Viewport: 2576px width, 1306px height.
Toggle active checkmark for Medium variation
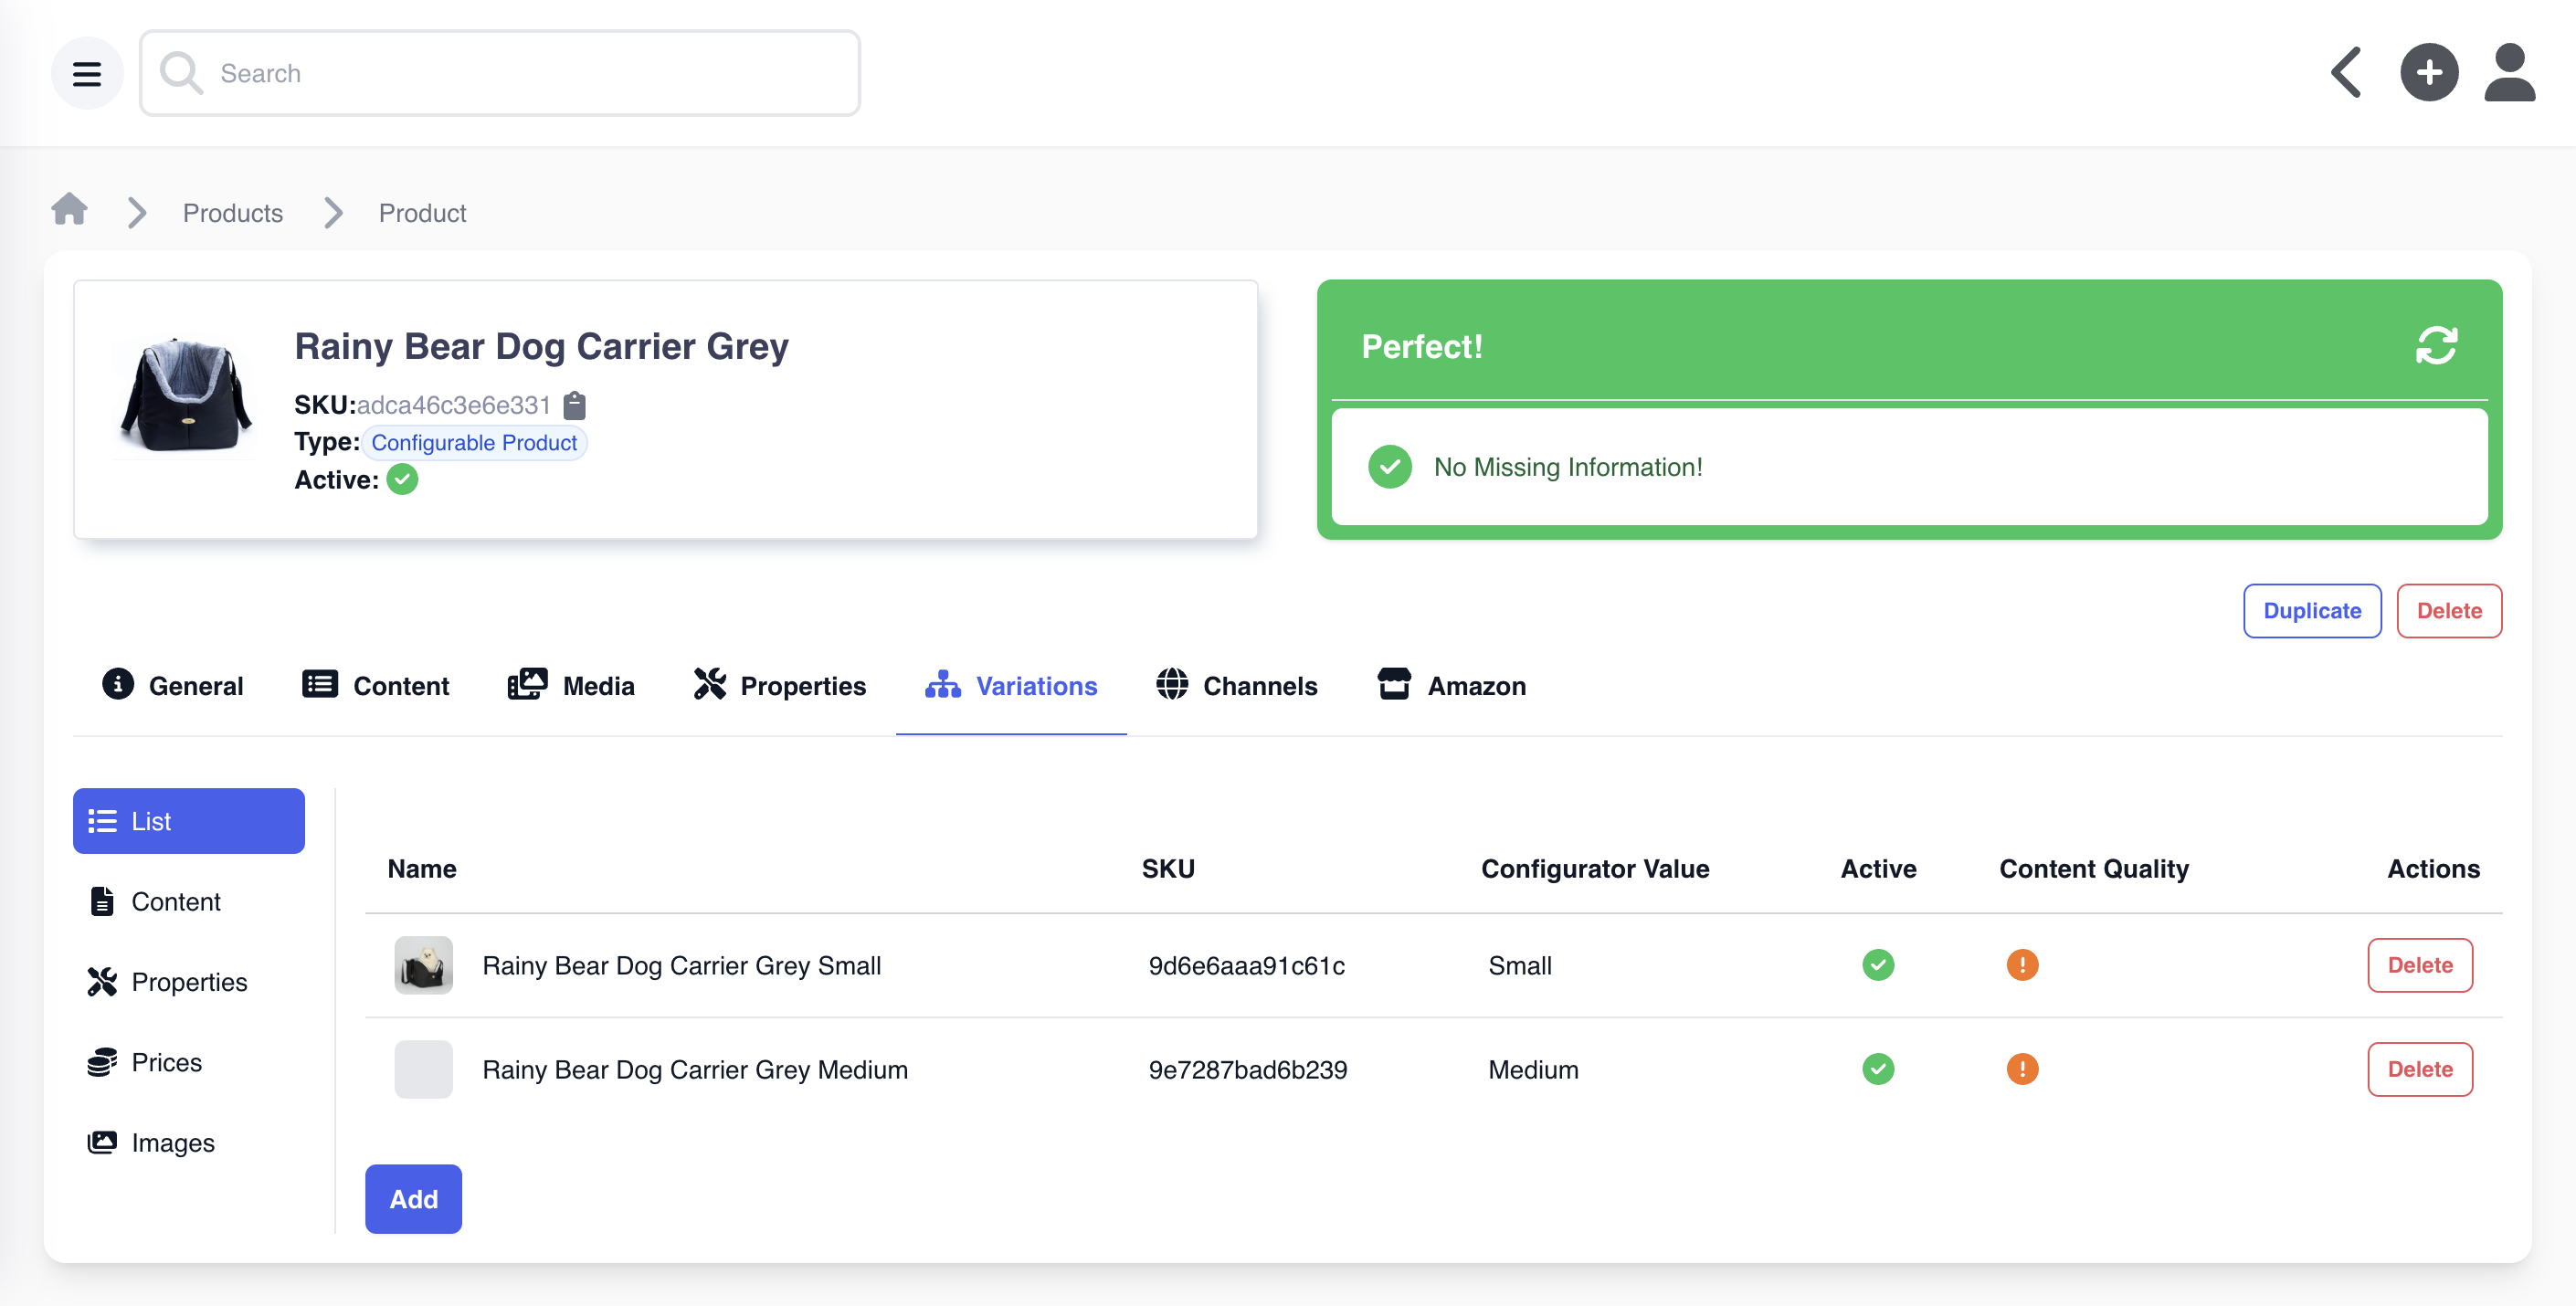point(1877,1069)
